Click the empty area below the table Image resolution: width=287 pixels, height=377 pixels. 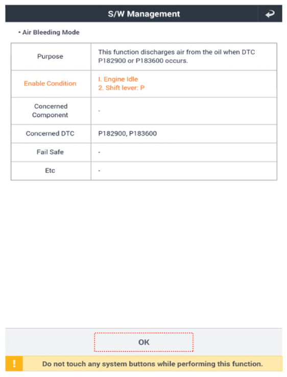click(143, 254)
